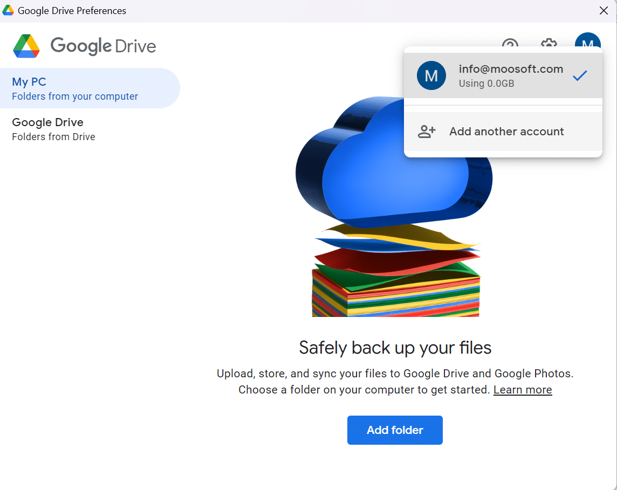Screen dimensions: 617x490
Task: Click the M avatar beside info@moosoft.com
Action: click(x=431, y=75)
